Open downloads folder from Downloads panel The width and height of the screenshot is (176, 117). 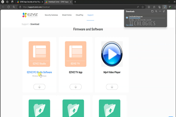click(x=152, y=11)
